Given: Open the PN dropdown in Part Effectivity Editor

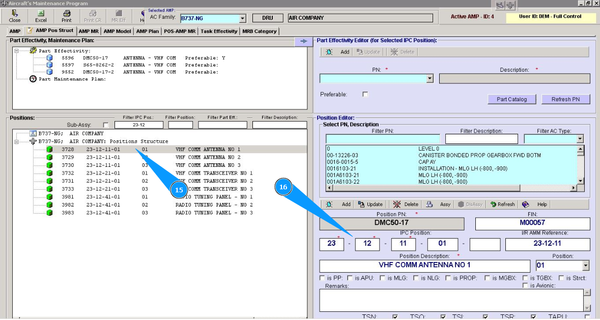Looking at the screenshot, I should 430,79.
